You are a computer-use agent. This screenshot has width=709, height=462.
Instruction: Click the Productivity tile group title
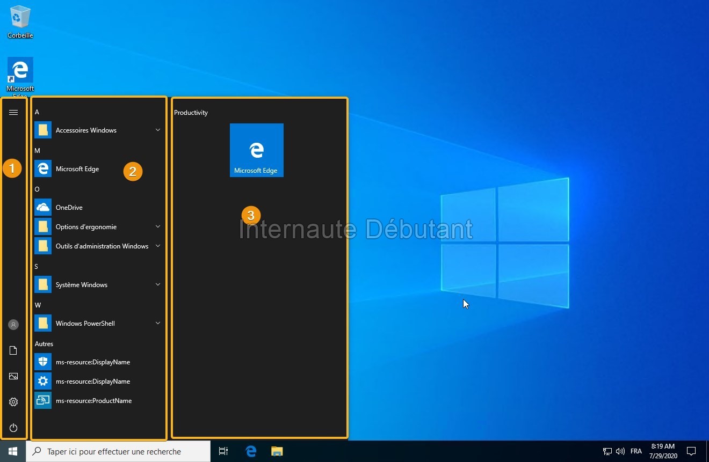[191, 113]
